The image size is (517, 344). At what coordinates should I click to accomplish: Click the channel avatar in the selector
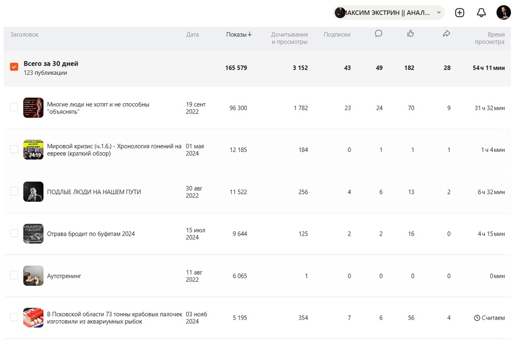pyautogui.click(x=340, y=12)
